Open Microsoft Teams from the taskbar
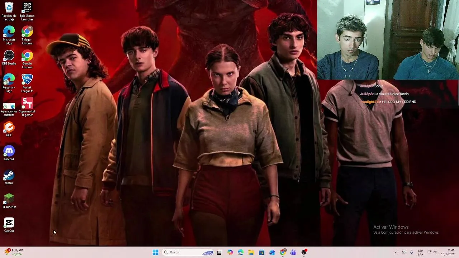 pyautogui.click(x=293, y=252)
